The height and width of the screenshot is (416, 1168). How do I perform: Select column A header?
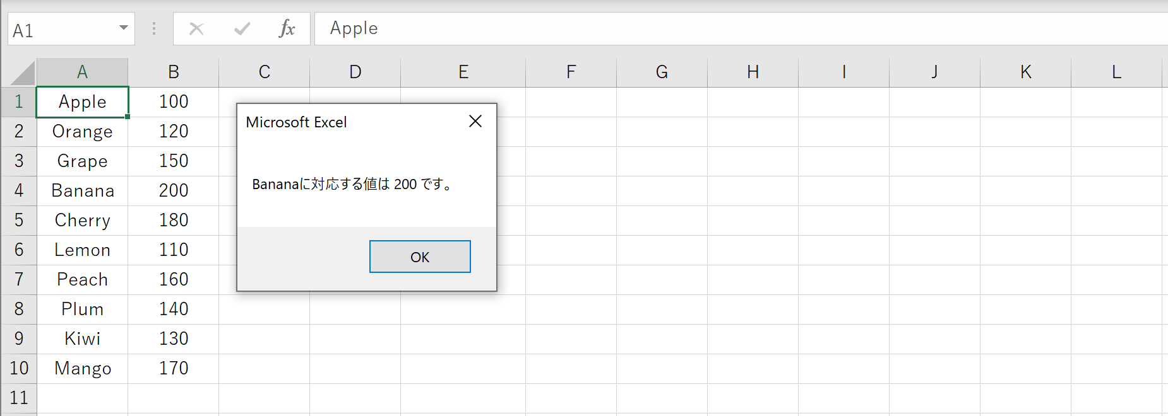point(82,72)
